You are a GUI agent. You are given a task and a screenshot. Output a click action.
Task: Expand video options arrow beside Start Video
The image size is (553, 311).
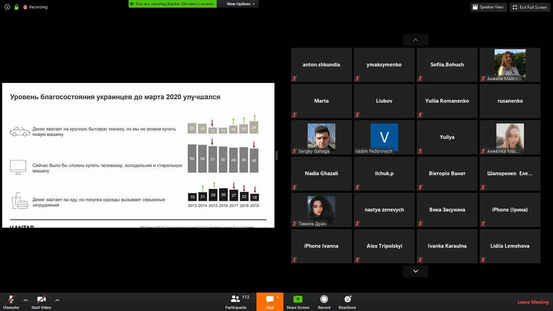tap(57, 299)
